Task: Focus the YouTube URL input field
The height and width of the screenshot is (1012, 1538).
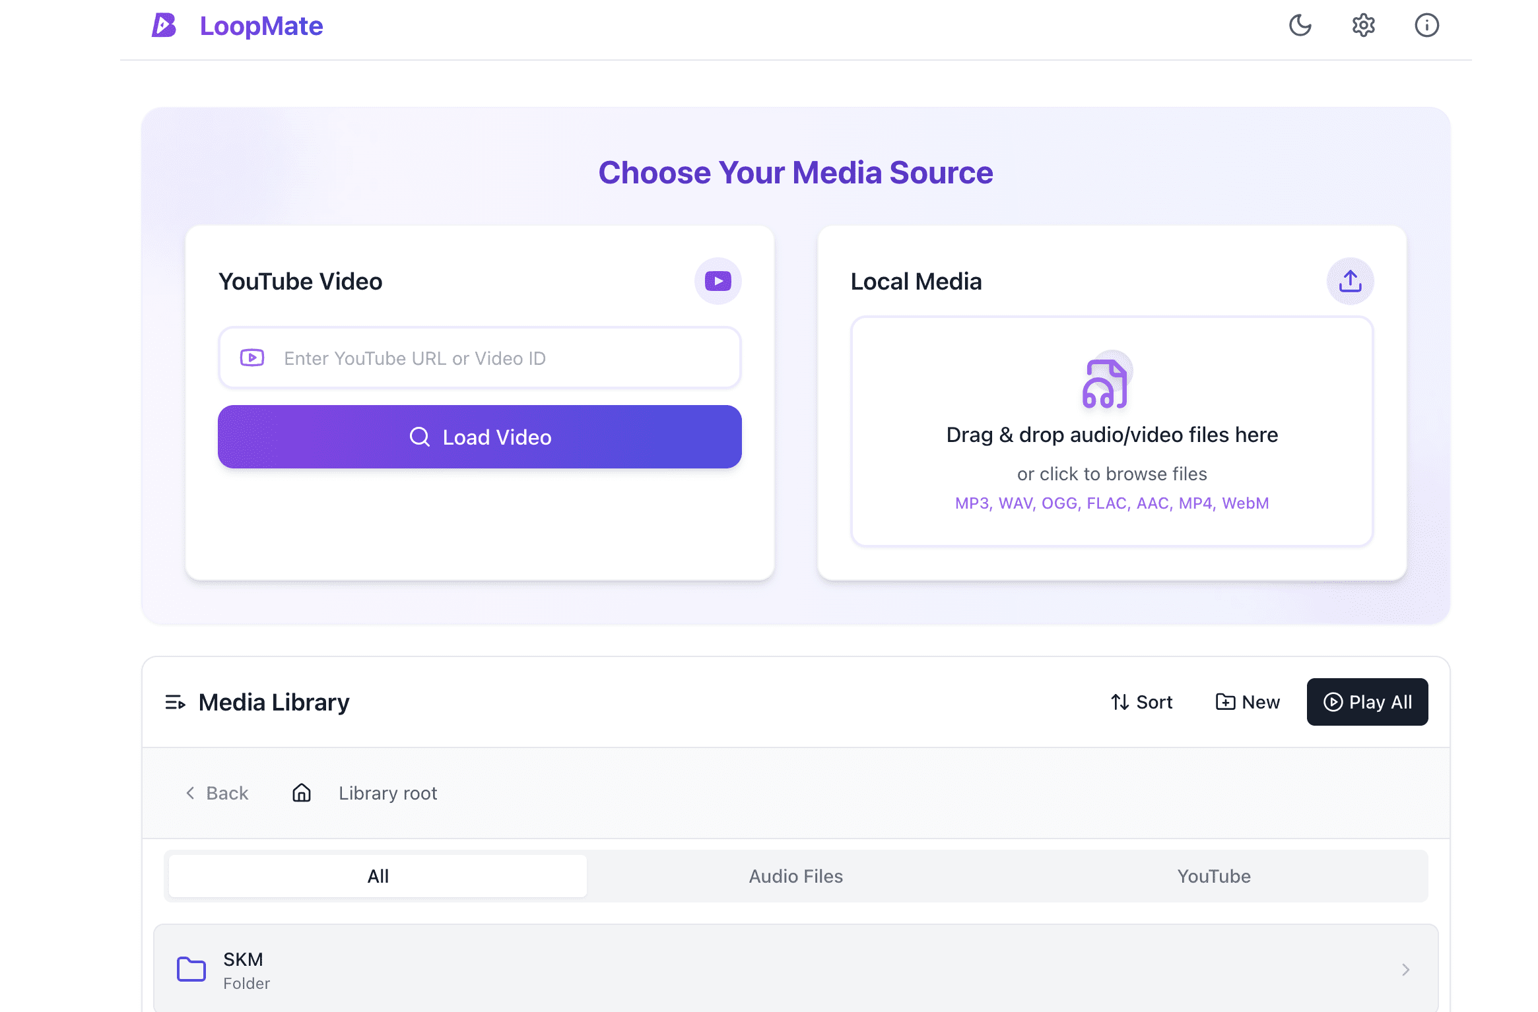Action: point(502,358)
